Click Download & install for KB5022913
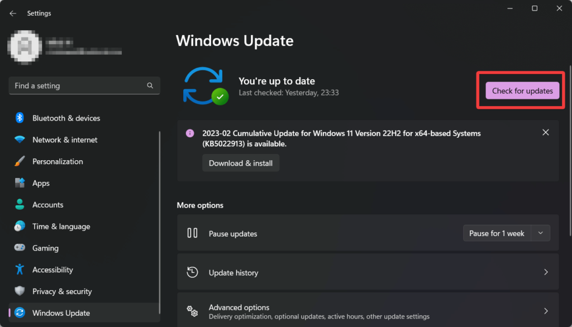 click(x=241, y=163)
